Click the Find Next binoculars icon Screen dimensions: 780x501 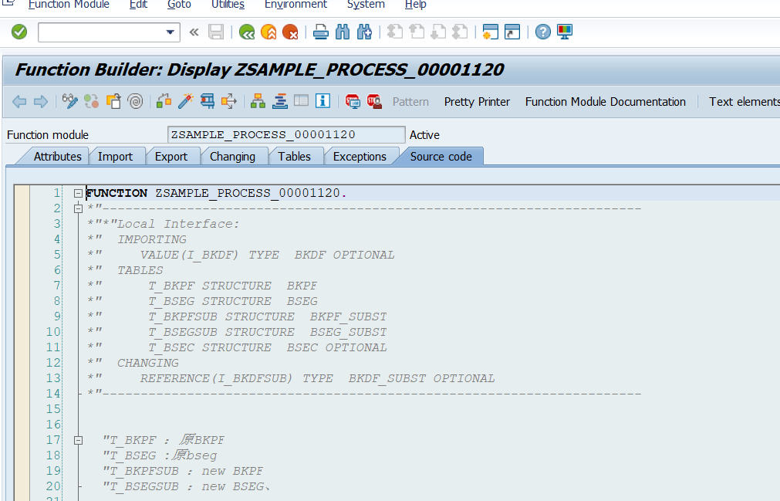(364, 32)
